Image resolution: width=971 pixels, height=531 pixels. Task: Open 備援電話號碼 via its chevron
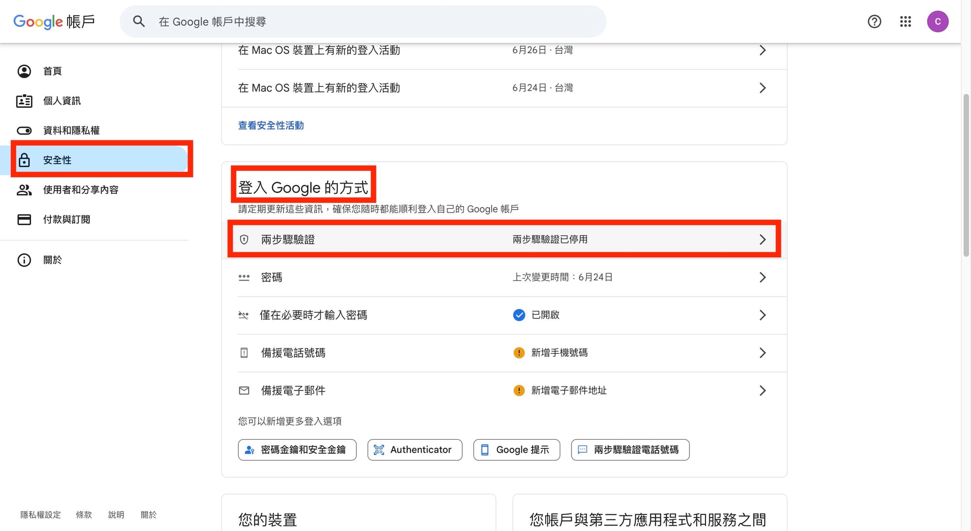point(763,353)
